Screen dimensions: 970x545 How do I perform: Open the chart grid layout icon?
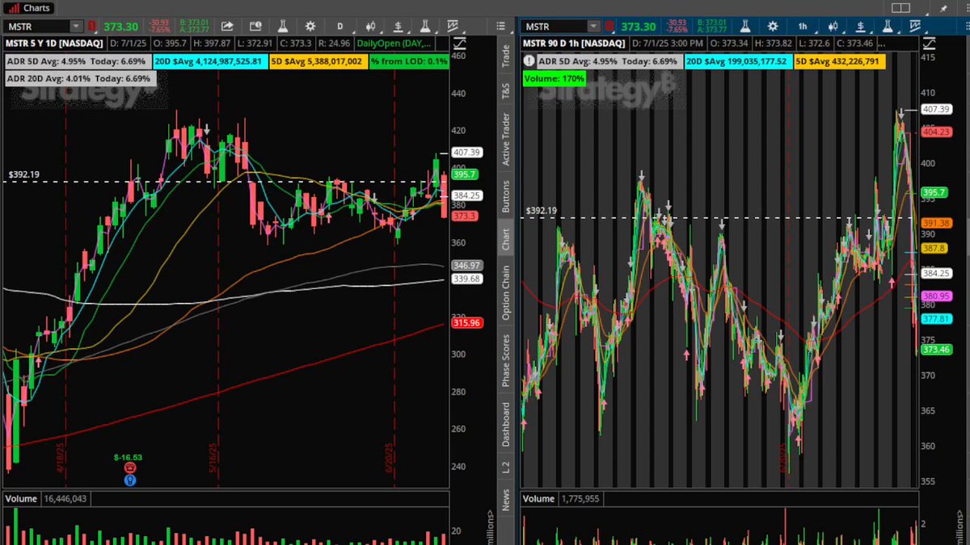click(x=901, y=7)
